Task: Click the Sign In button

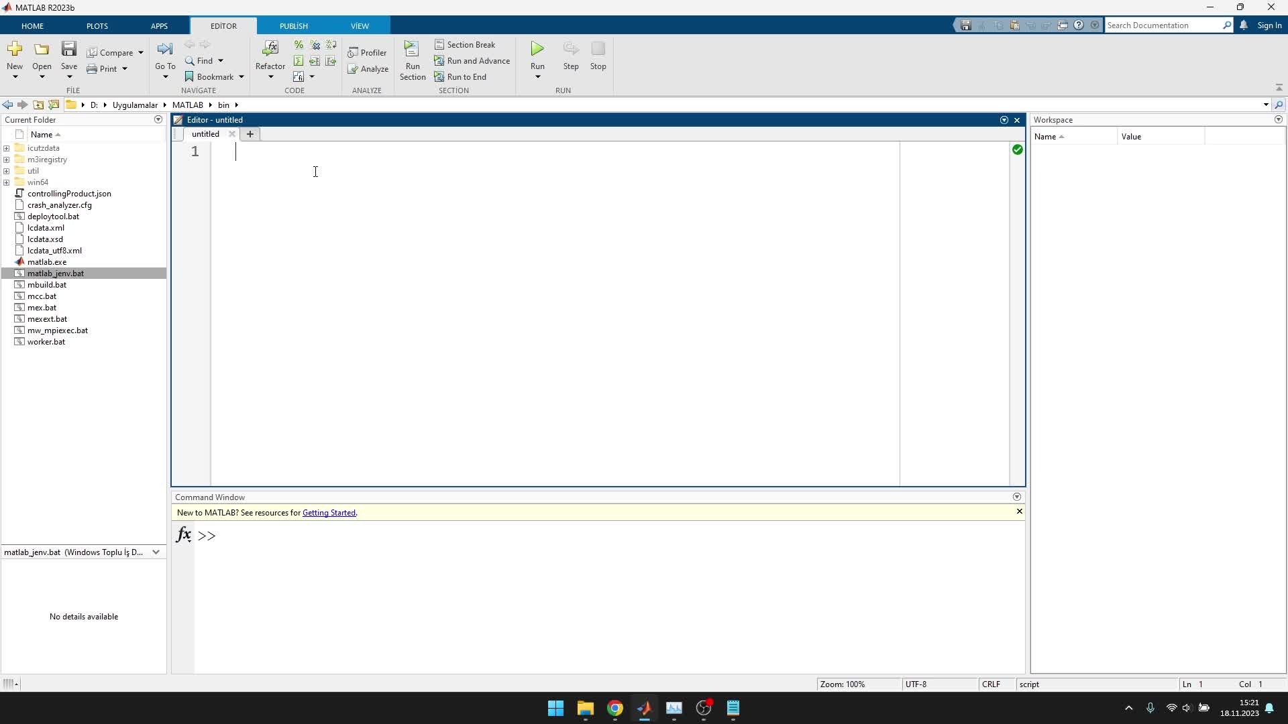Action: tap(1269, 25)
